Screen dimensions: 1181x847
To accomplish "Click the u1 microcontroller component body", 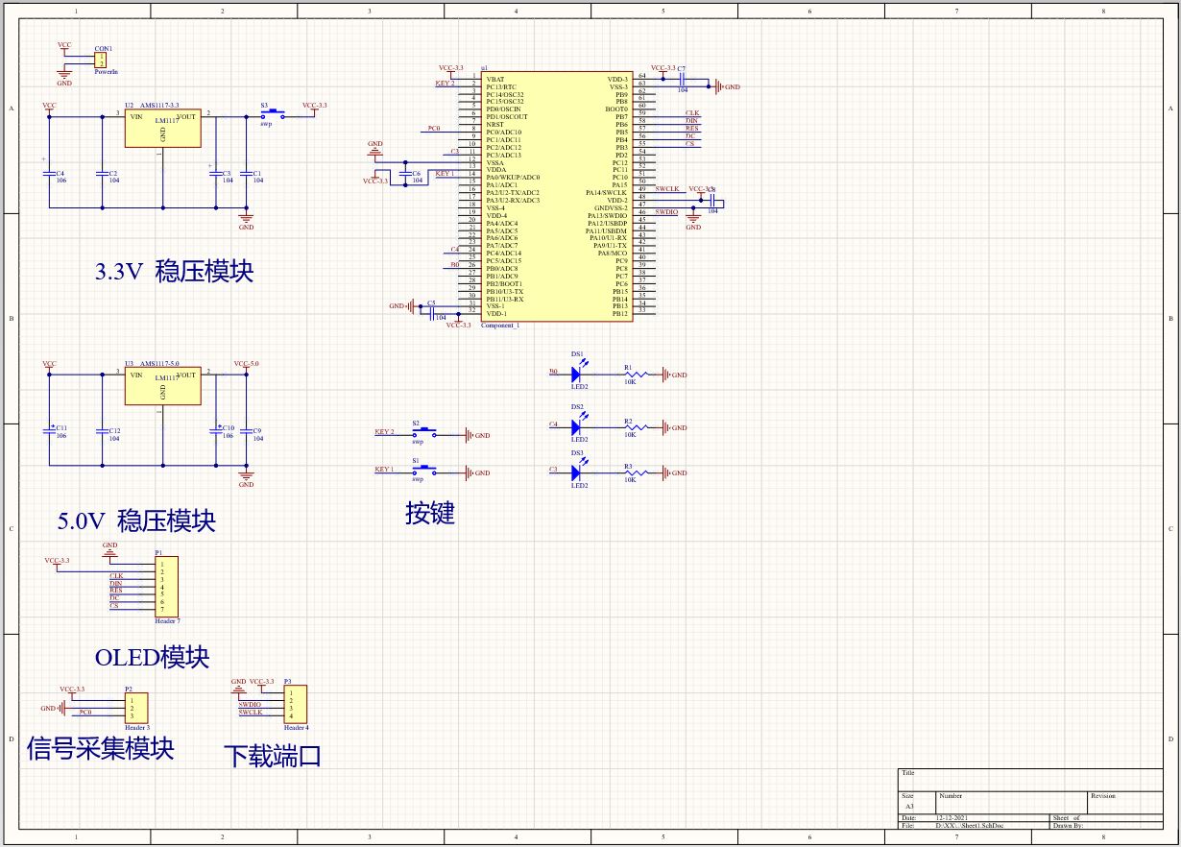I will (555, 196).
